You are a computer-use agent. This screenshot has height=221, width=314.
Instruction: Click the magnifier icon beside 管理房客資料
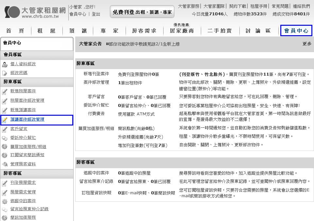pyautogui.click(x=5, y=164)
